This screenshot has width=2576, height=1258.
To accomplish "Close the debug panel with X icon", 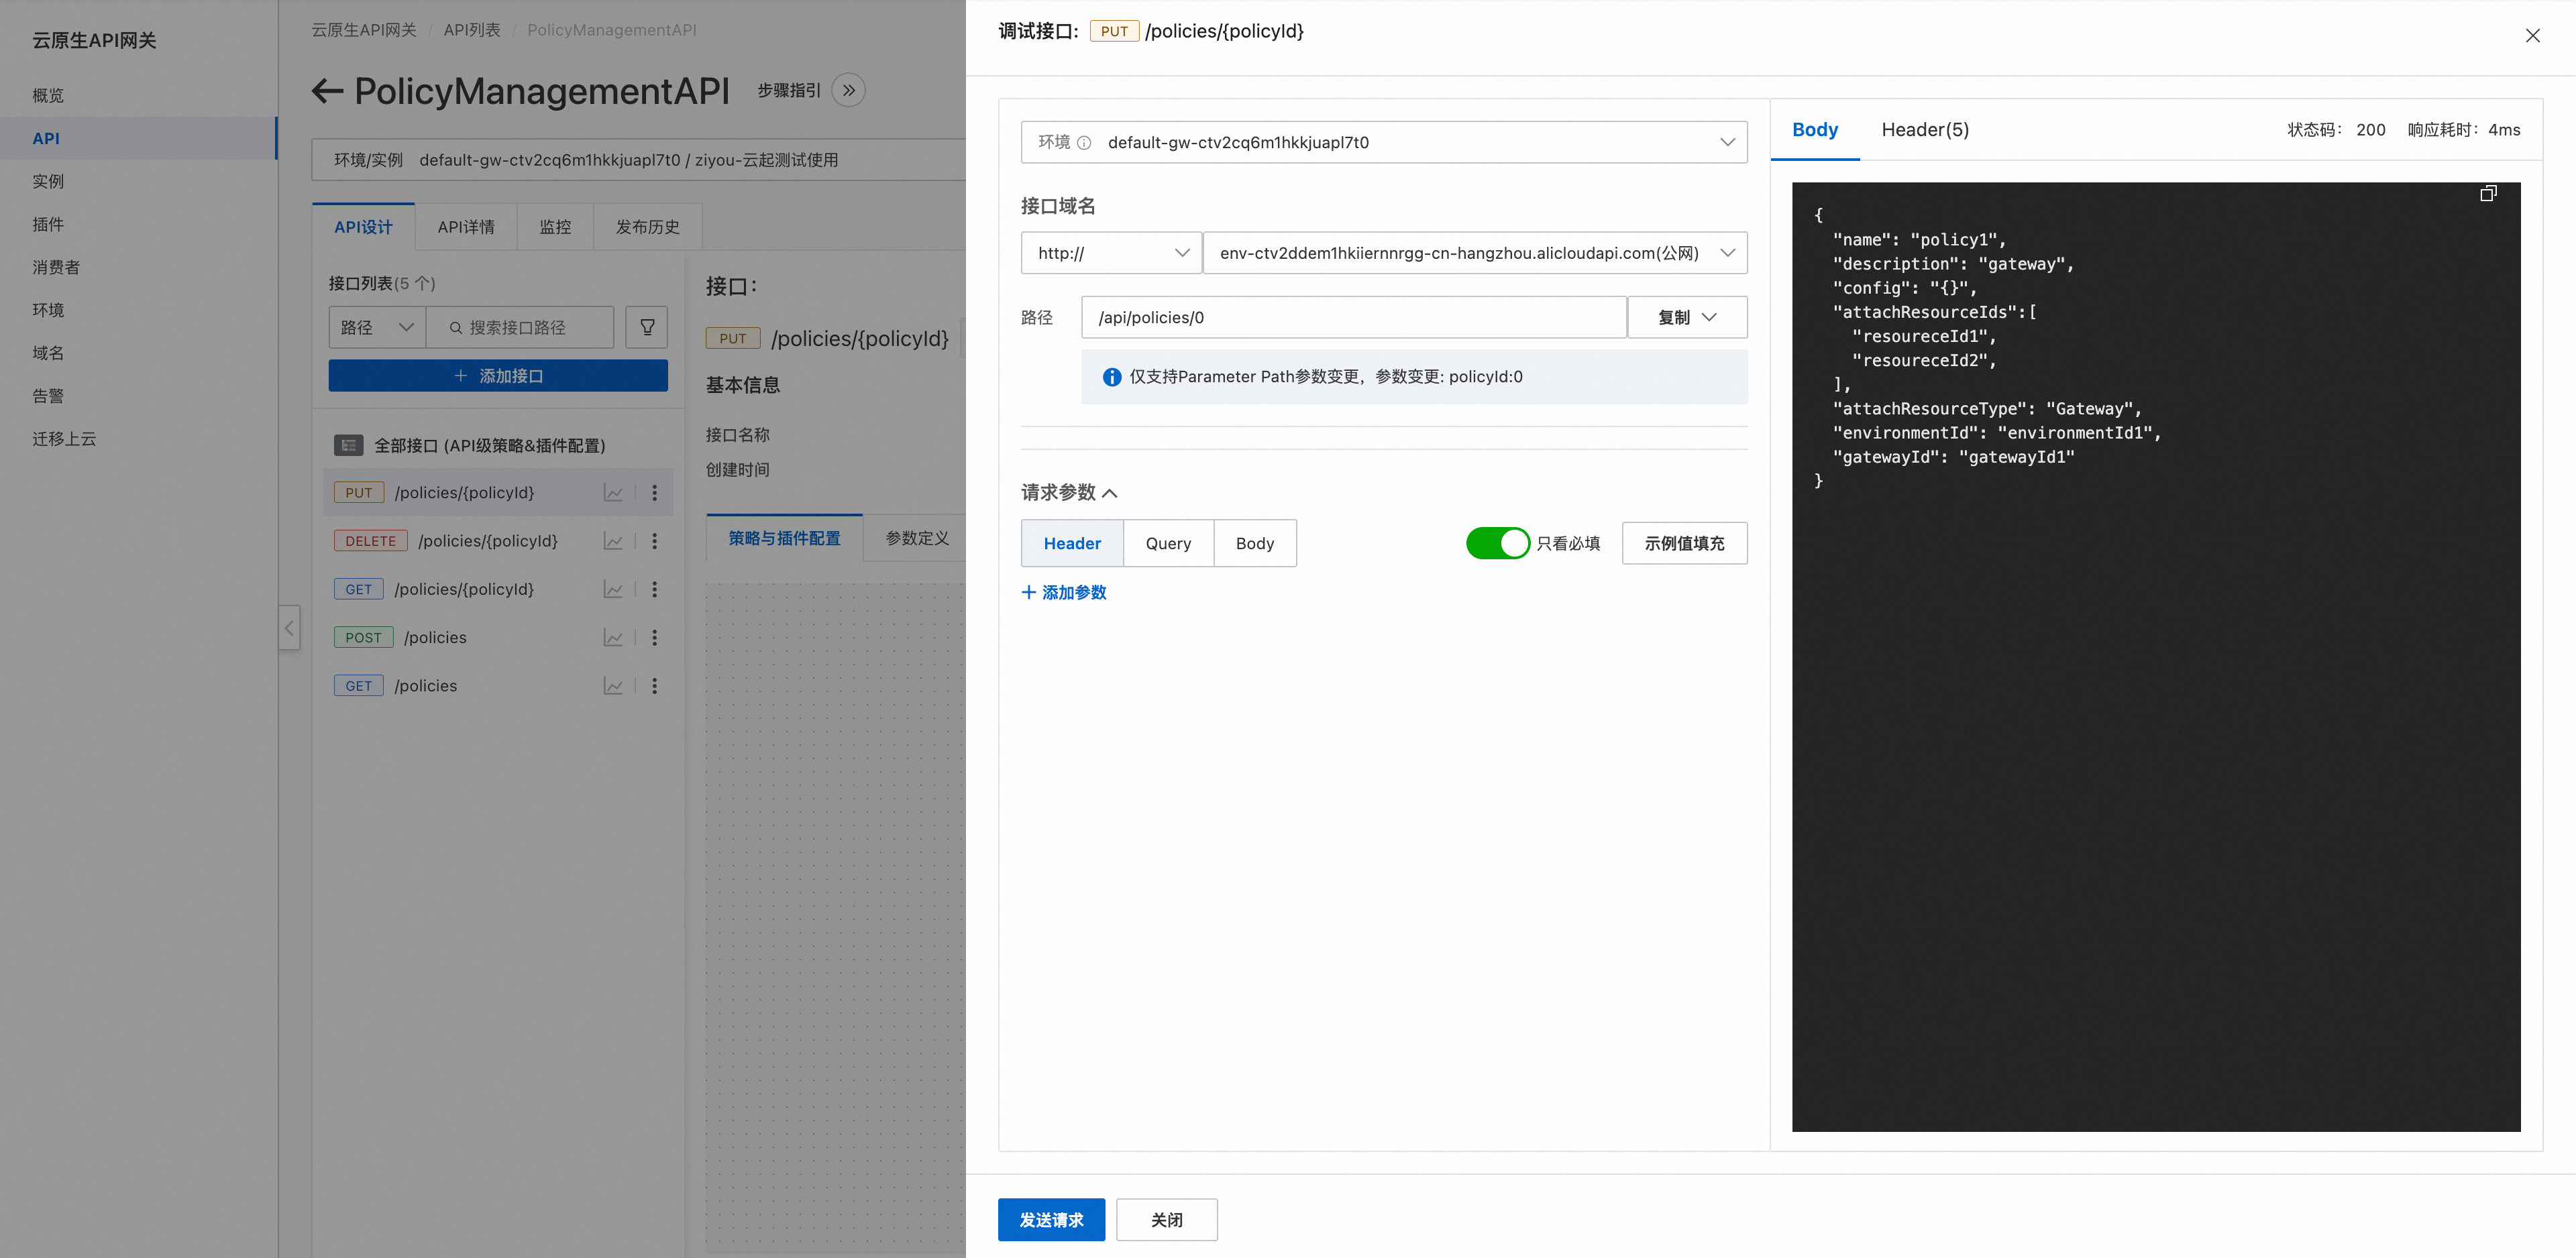I will (2532, 36).
